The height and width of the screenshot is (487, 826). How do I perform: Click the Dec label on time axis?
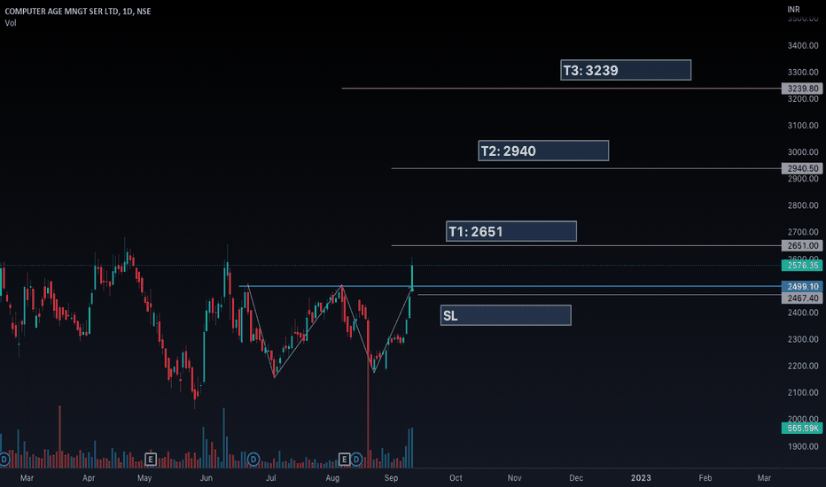[x=576, y=478]
